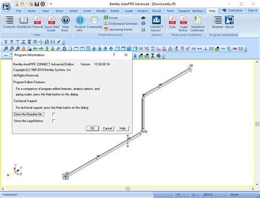The image size is (260, 198).
Task: Click the Command input area
Action: [77, 195]
